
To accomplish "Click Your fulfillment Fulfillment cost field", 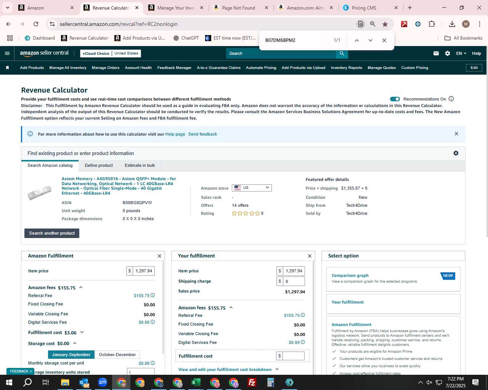I will [x=294, y=356].
